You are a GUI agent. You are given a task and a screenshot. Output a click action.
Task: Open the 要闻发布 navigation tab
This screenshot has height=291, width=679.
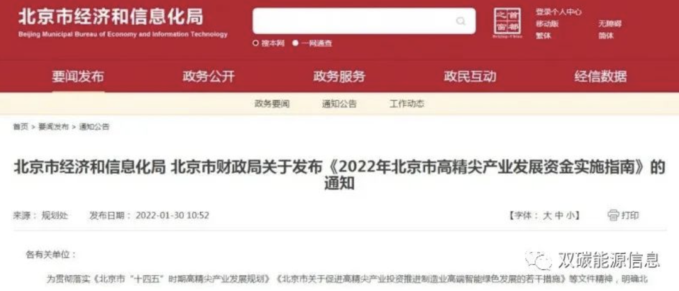(78, 76)
